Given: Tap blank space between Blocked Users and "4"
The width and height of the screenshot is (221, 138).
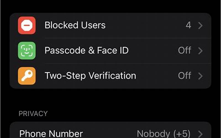Looking at the screenshot, I should pos(145,25).
